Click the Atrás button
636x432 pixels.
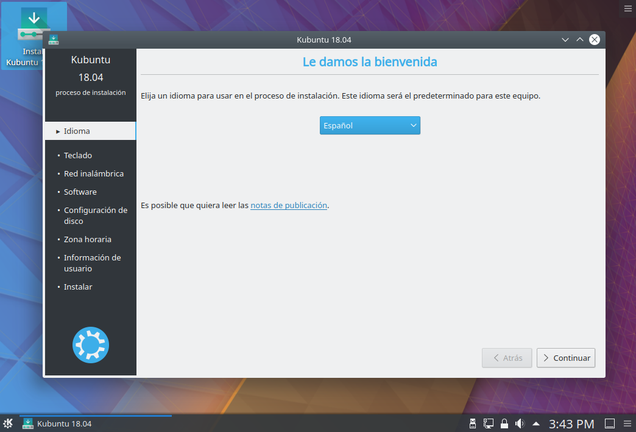click(x=507, y=358)
